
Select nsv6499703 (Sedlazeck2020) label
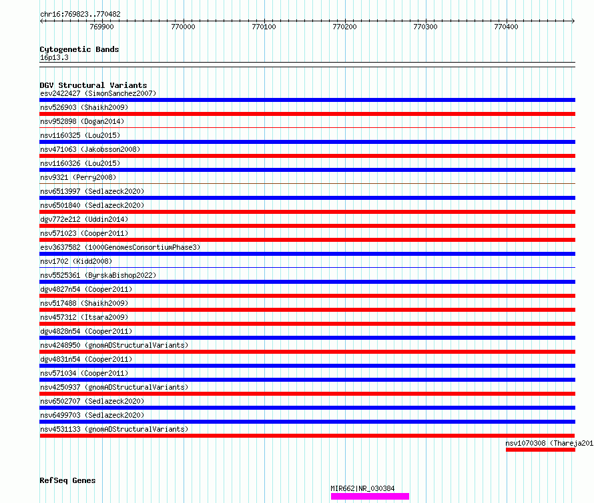[92, 415]
